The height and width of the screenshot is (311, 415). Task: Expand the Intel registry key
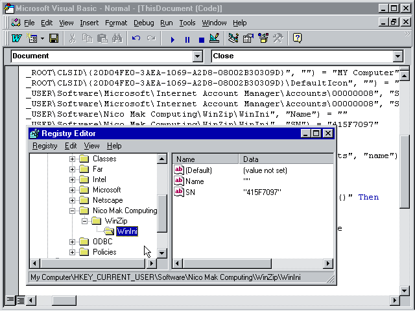click(x=72, y=179)
